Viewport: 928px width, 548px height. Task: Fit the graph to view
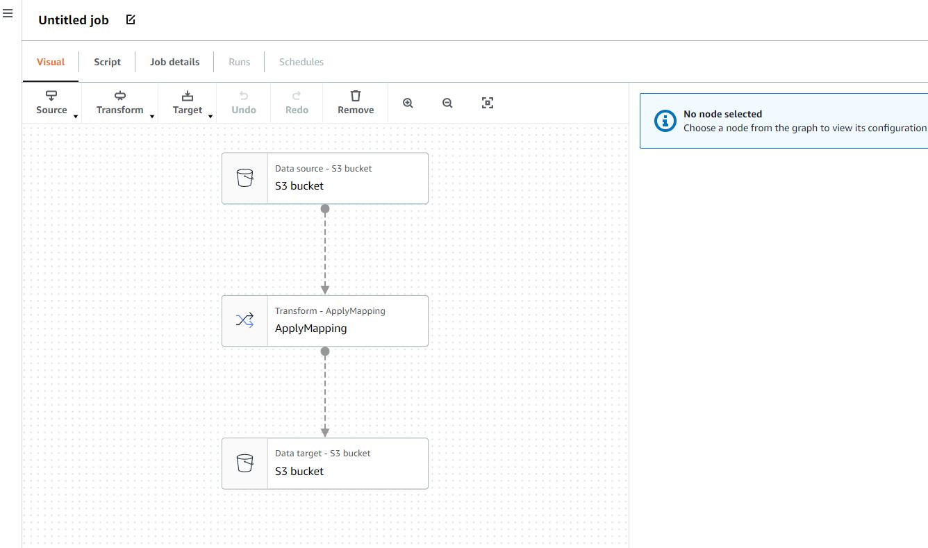pos(488,103)
